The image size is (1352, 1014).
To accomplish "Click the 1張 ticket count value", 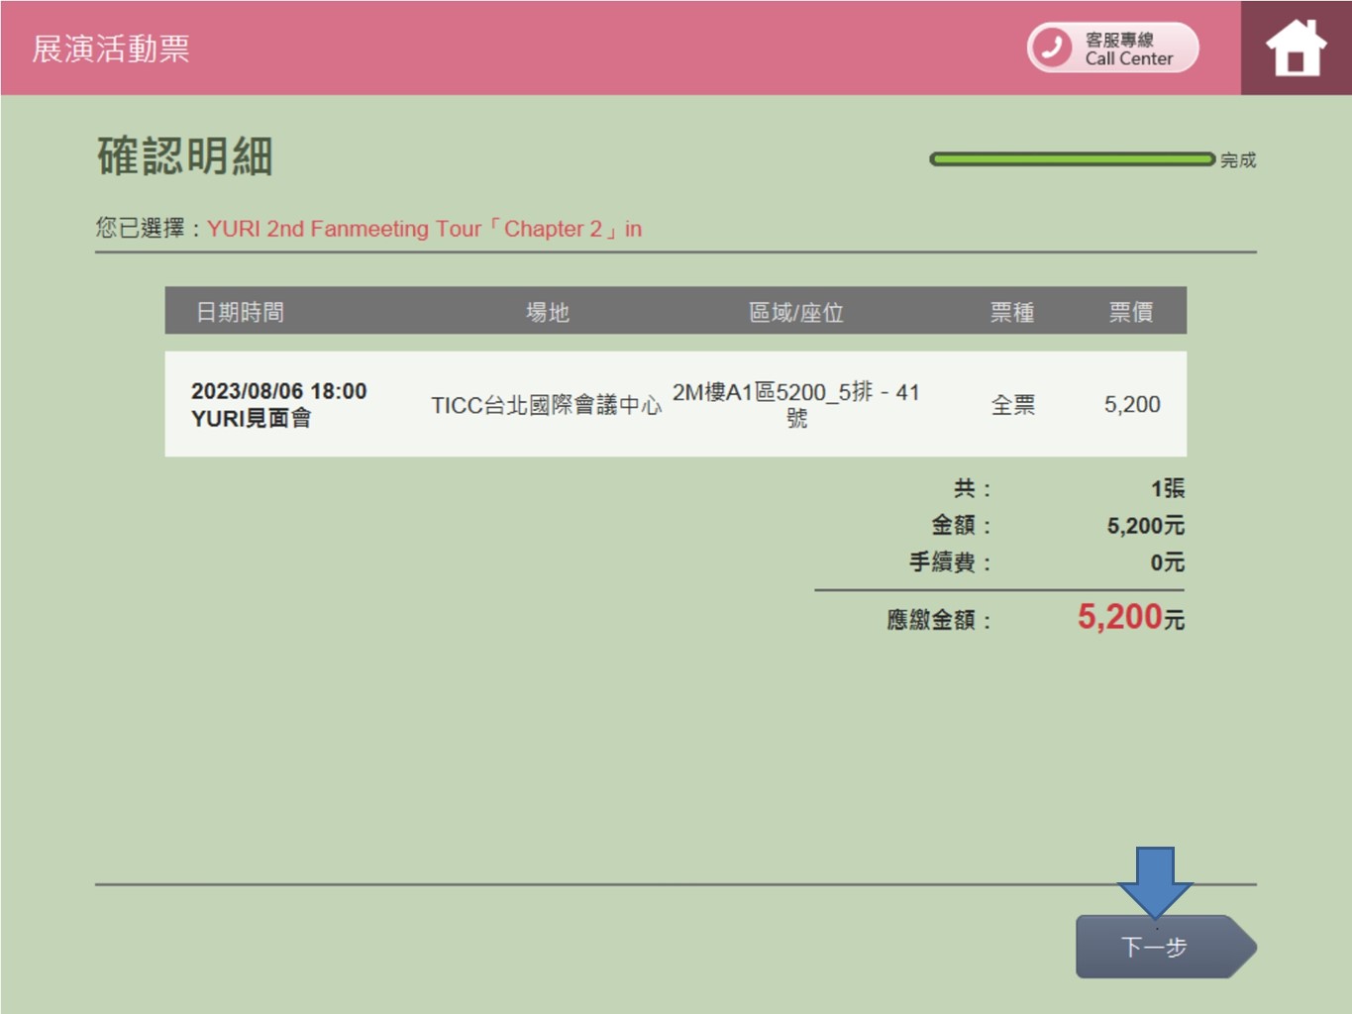I will (x=1168, y=488).
